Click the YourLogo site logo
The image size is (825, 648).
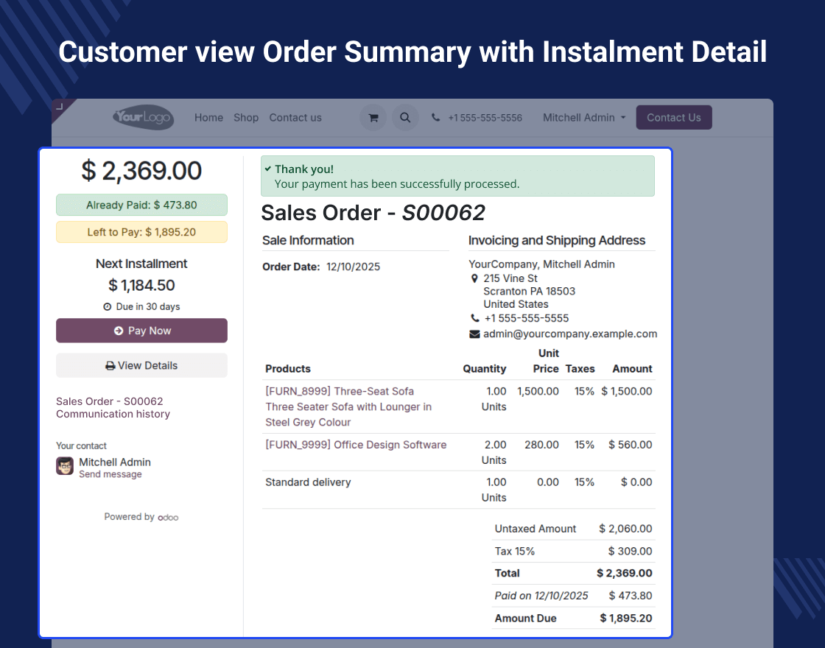[143, 117]
